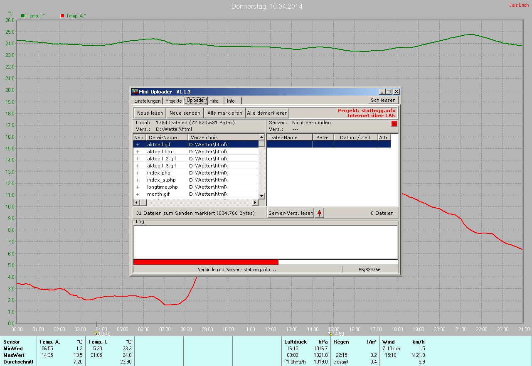
Task: Click the red X disconnect icon
Action: coord(394,123)
